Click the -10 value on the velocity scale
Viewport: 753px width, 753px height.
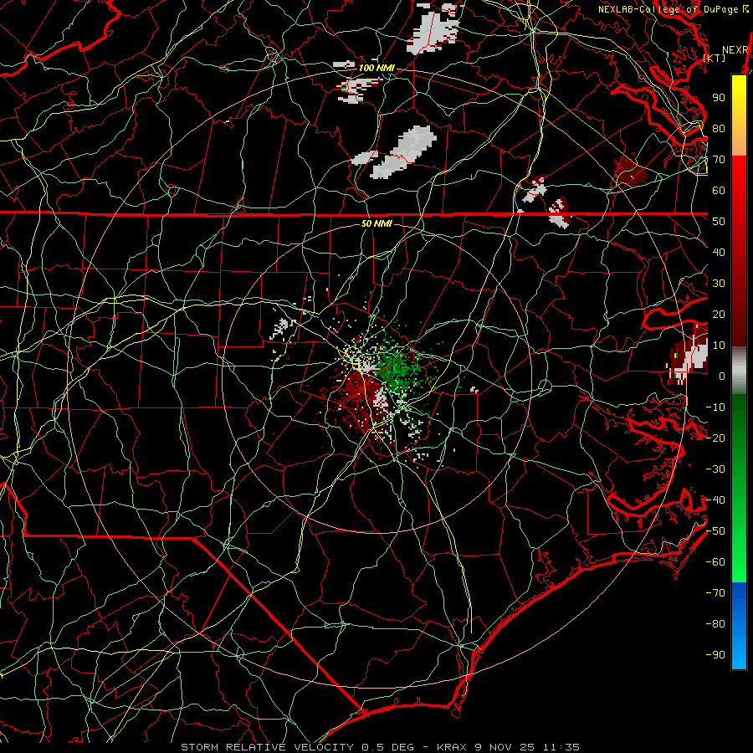pos(715,407)
